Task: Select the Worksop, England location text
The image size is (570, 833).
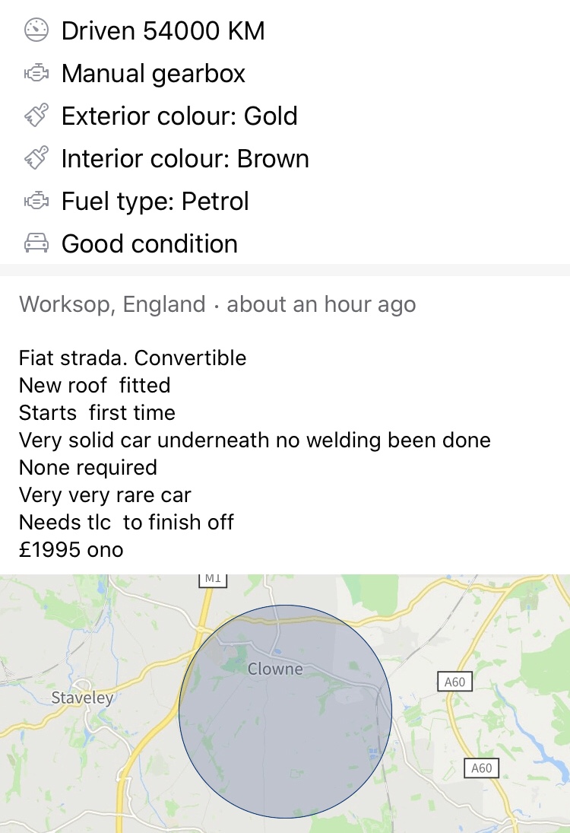Action: (x=112, y=304)
